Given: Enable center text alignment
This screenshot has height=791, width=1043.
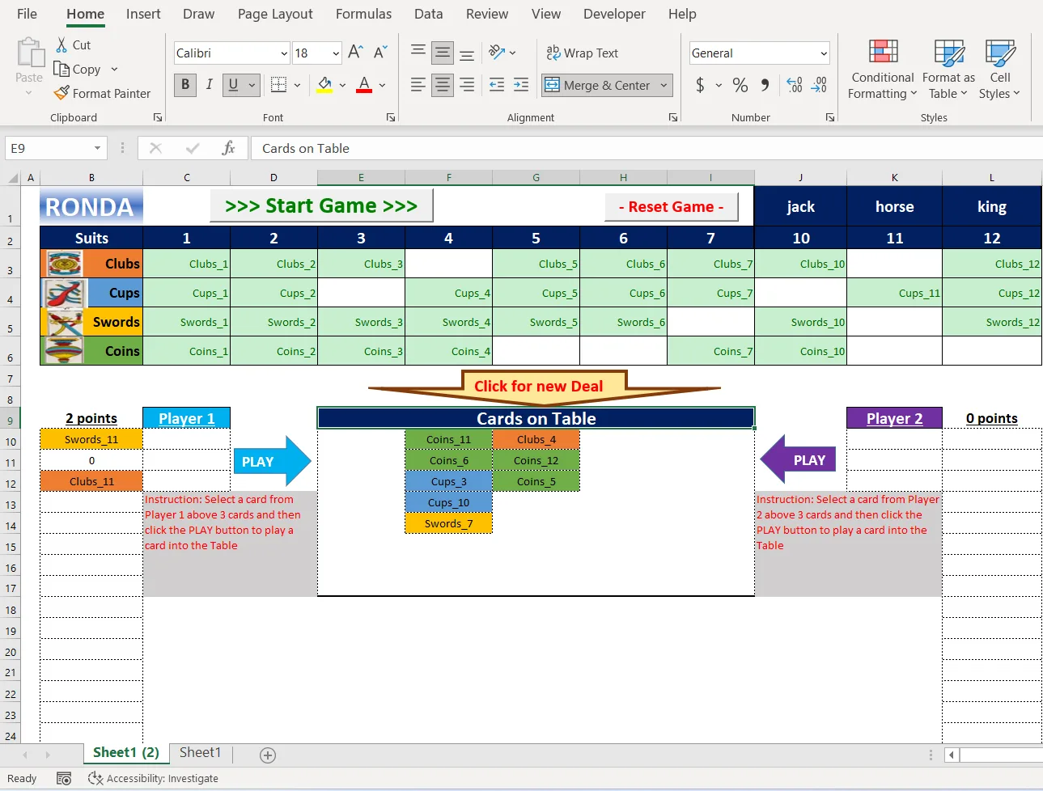Looking at the screenshot, I should (x=442, y=84).
